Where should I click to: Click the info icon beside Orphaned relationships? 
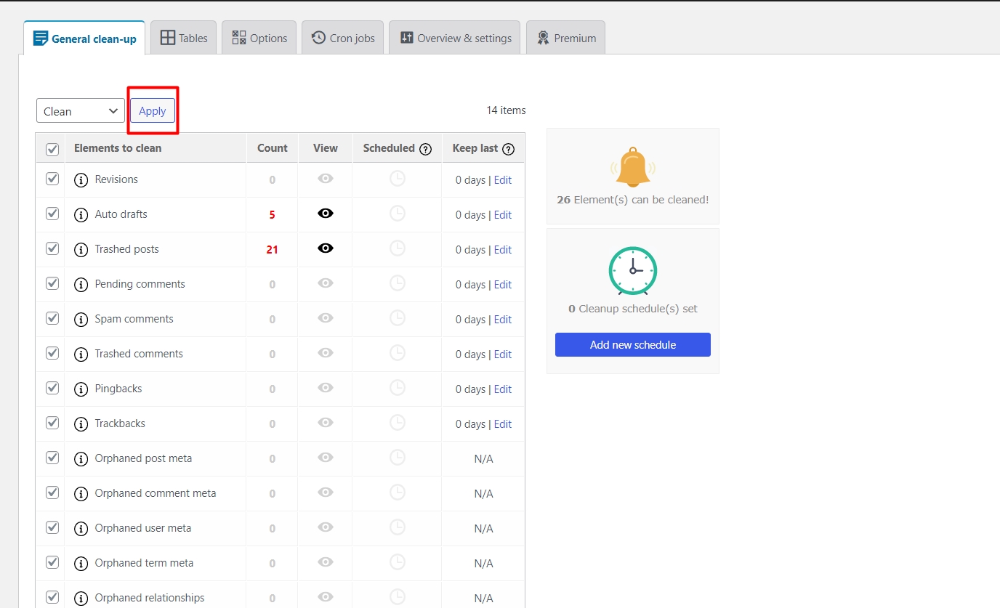[x=81, y=599]
